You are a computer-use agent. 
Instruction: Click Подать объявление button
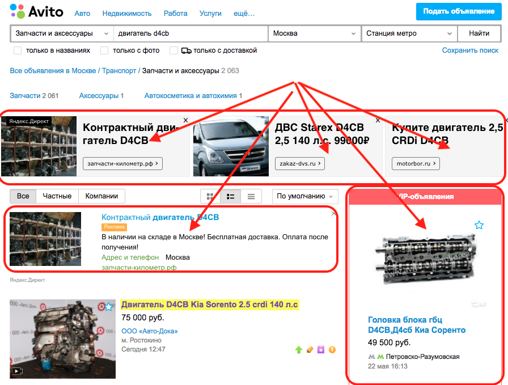[x=459, y=11]
